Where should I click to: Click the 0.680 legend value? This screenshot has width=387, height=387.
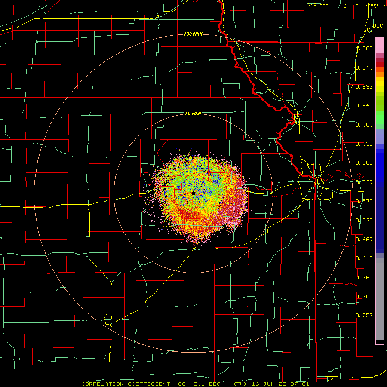click(x=364, y=163)
